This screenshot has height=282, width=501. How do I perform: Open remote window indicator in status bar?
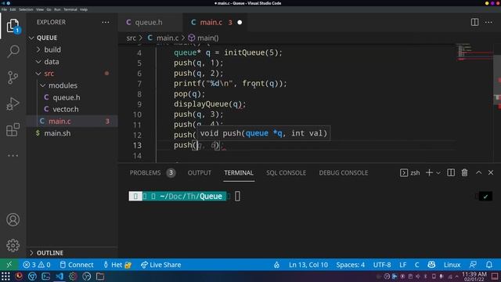pos(9,265)
